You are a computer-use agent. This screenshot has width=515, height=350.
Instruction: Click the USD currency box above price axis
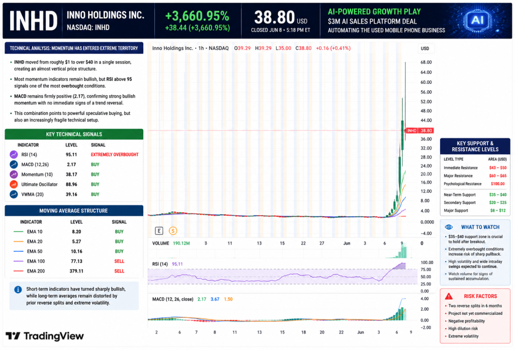[426, 49]
